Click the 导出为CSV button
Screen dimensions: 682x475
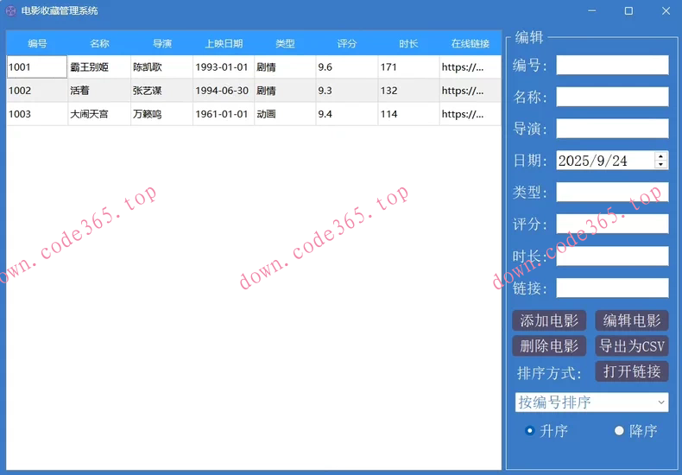632,345
